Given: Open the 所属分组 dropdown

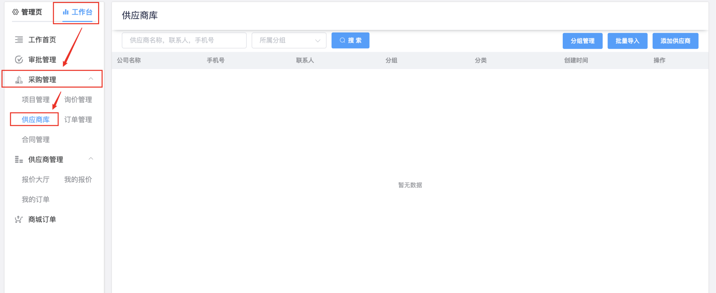Looking at the screenshot, I should pos(289,40).
